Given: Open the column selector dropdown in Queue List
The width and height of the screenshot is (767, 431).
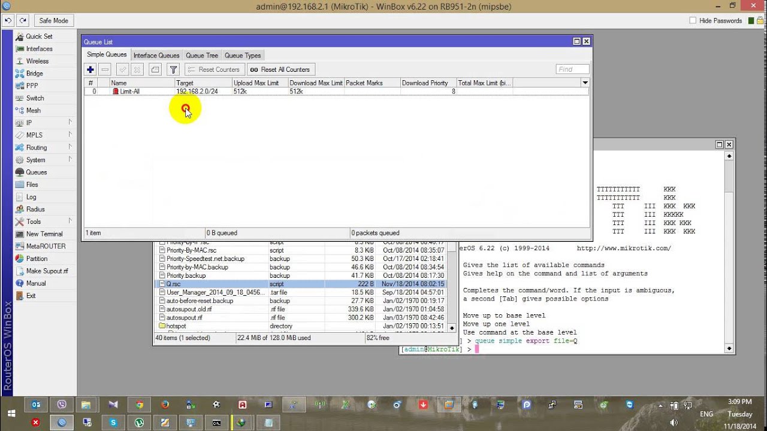Looking at the screenshot, I should point(585,83).
